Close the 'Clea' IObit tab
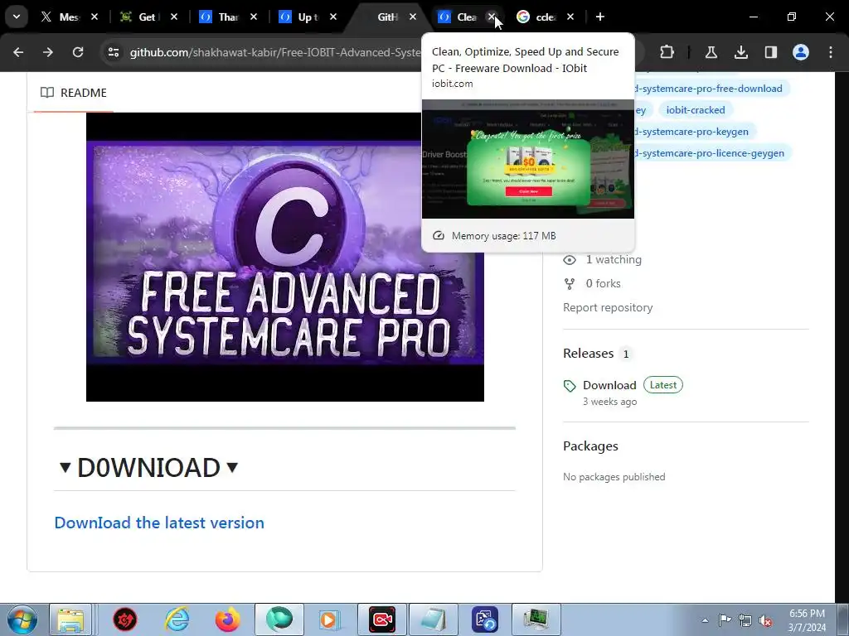Image resolution: width=849 pixels, height=636 pixels. pyautogui.click(x=492, y=17)
